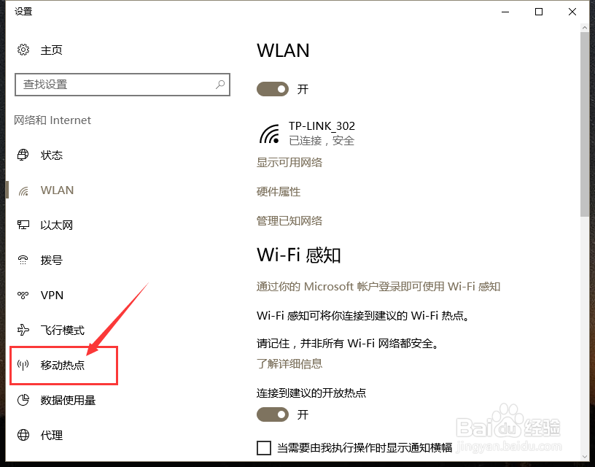Open the 管理已知网络 link
595x467 pixels.
289,220
